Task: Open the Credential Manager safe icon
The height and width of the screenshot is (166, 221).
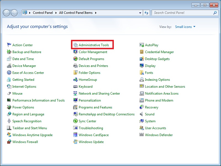Action: pos(142,52)
